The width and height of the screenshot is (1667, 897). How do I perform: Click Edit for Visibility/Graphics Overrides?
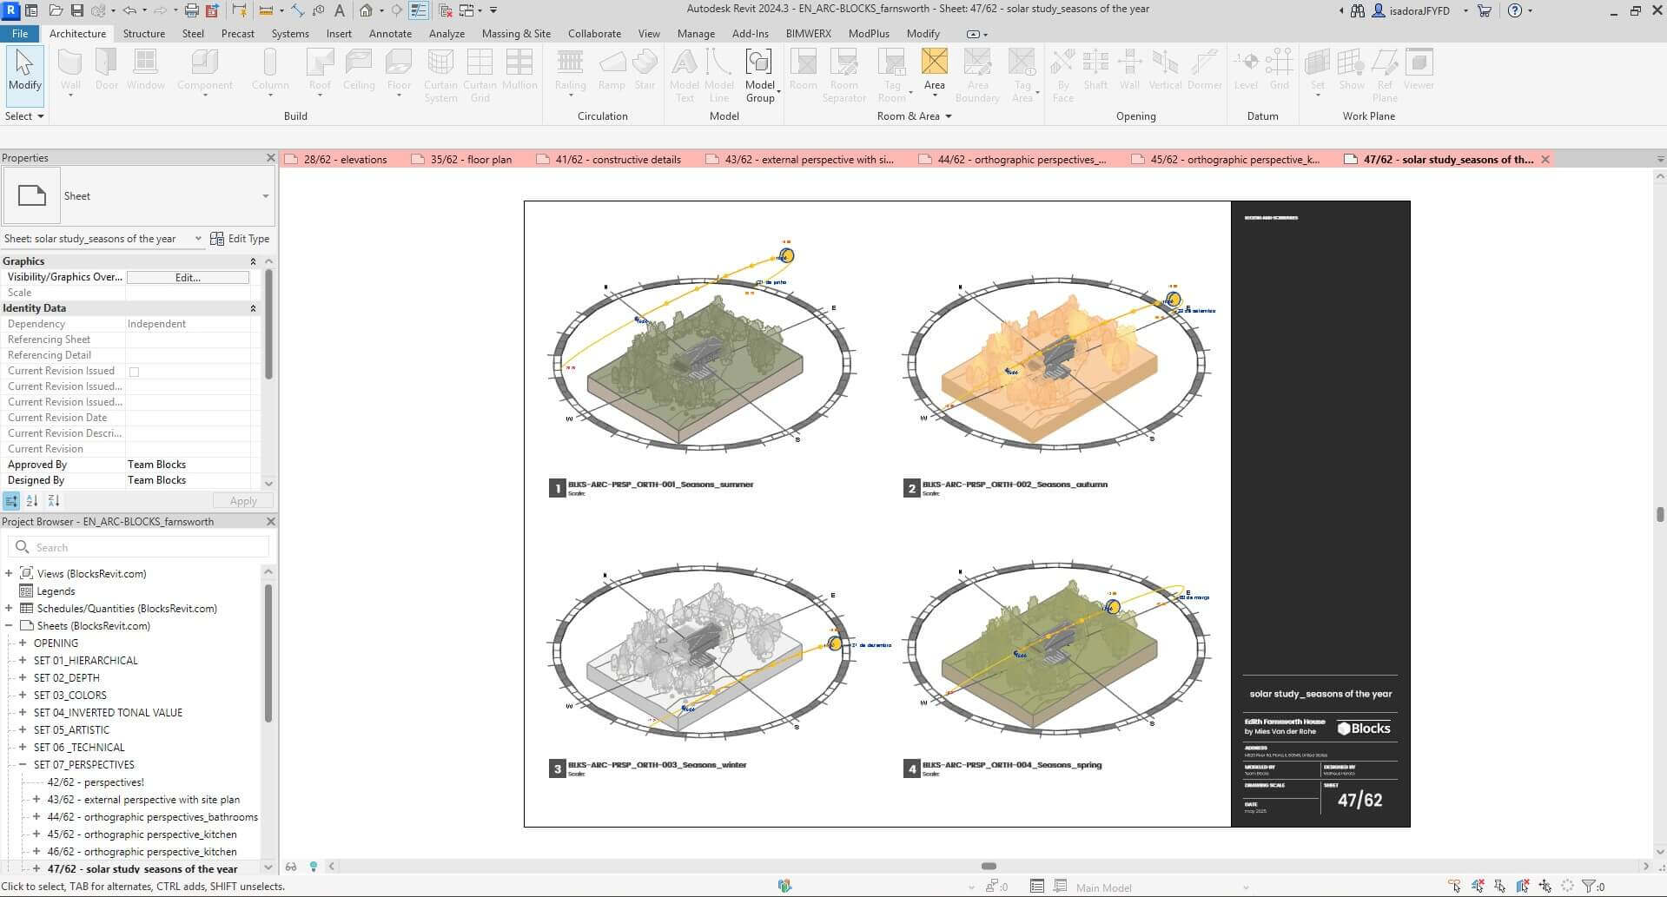pyautogui.click(x=188, y=277)
